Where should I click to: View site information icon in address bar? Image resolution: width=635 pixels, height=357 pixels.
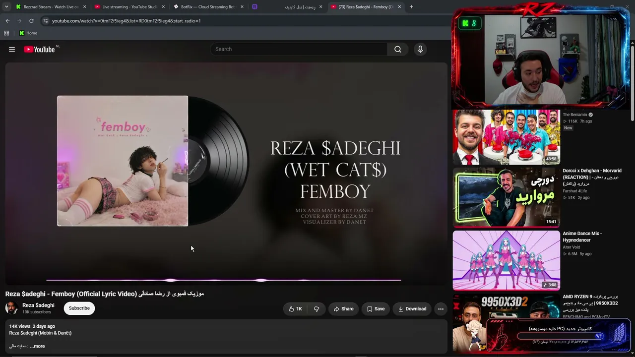coord(45,21)
